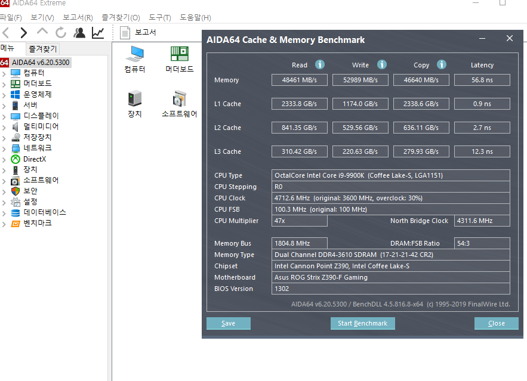The height and width of the screenshot is (381, 527).
Task: Click the Save button in benchmark dialog
Action: tap(229, 323)
